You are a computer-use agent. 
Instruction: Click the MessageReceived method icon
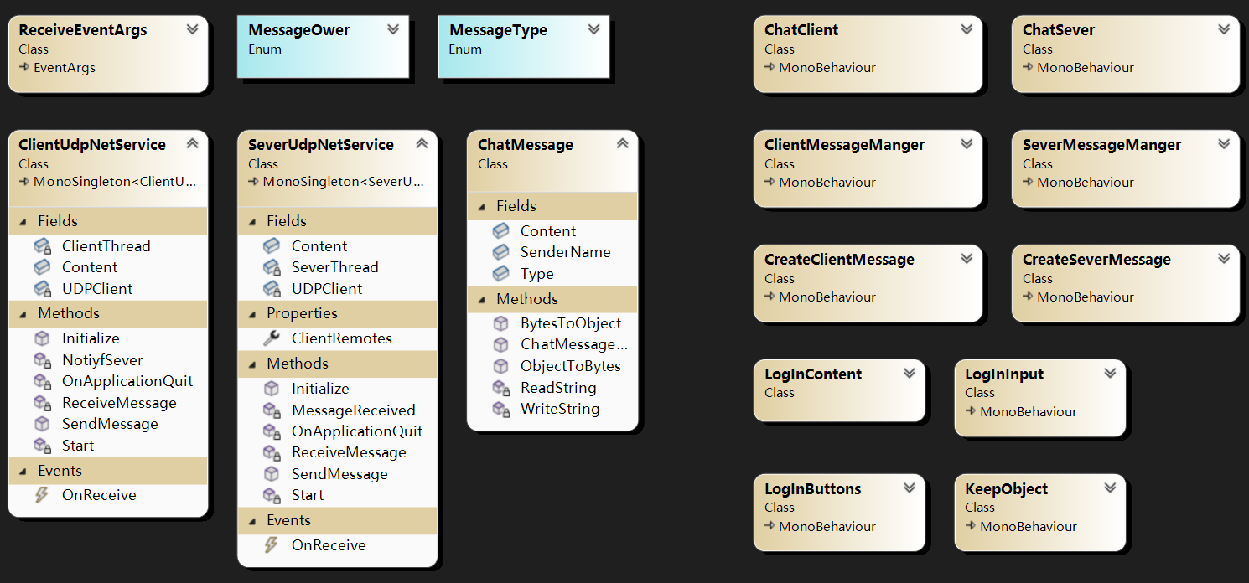272,410
